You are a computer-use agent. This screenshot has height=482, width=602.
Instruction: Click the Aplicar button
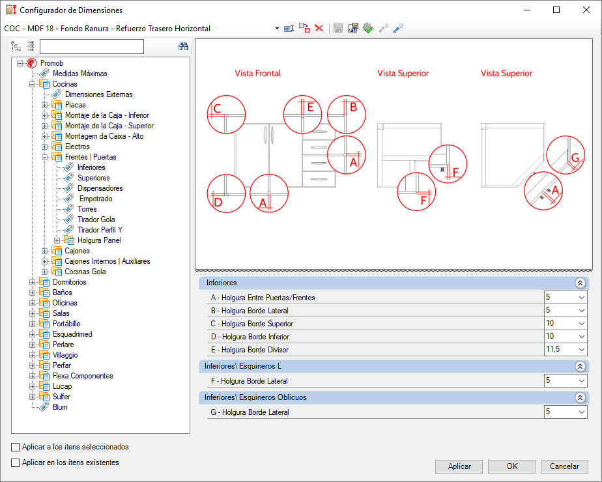pyautogui.click(x=459, y=466)
